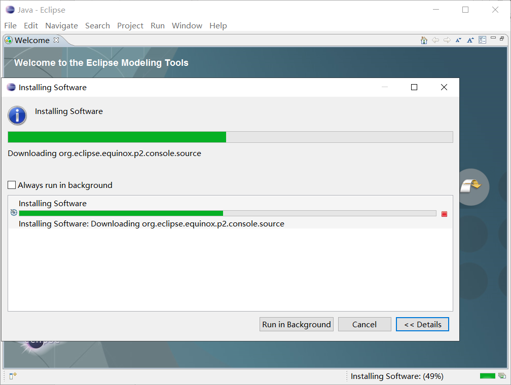Select the Welcome tab

[32, 40]
